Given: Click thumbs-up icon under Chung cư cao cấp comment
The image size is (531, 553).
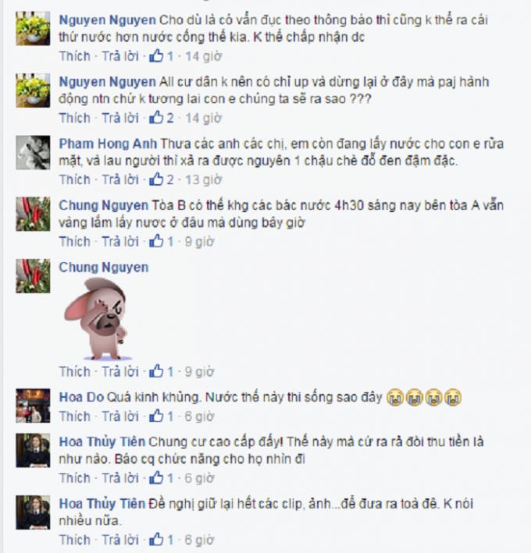Looking at the screenshot, I should tap(156, 477).
